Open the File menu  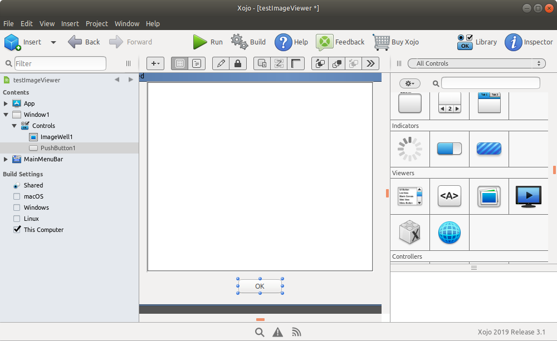pos(8,24)
